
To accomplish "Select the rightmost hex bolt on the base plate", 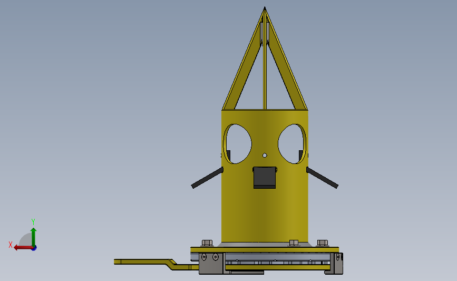I will pos(323,243).
